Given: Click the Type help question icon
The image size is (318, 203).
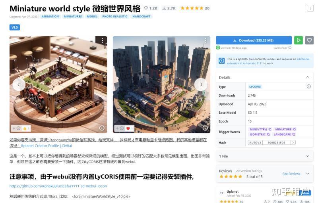Looking at the screenshot, I should (x=309, y=86).
